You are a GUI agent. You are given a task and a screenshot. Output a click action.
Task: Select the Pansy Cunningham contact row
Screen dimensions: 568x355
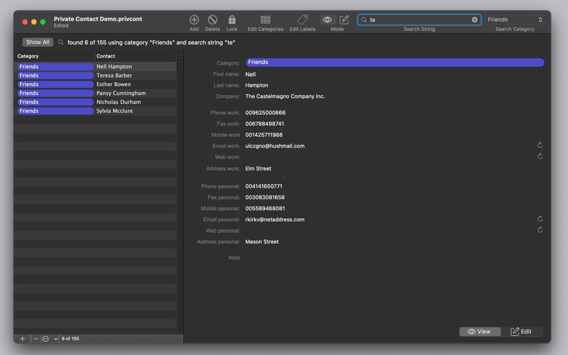point(96,93)
